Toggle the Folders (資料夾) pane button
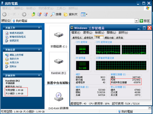This screenshot has width=153, height=114. pyautogui.click(x=71, y=15)
